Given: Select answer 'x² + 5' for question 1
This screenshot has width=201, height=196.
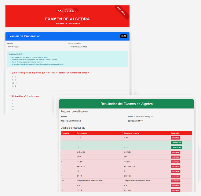Looking at the screenshot, I should [14, 77].
